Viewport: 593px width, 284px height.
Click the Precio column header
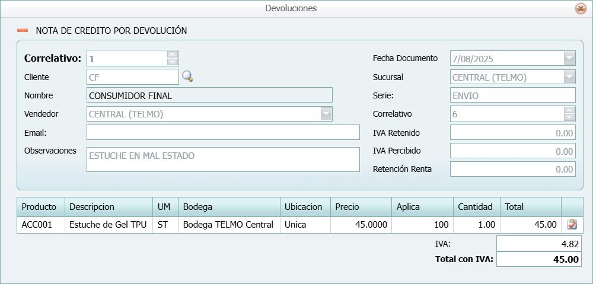click(361, 207)
